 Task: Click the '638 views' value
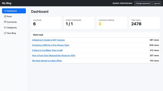pos(154,45)
